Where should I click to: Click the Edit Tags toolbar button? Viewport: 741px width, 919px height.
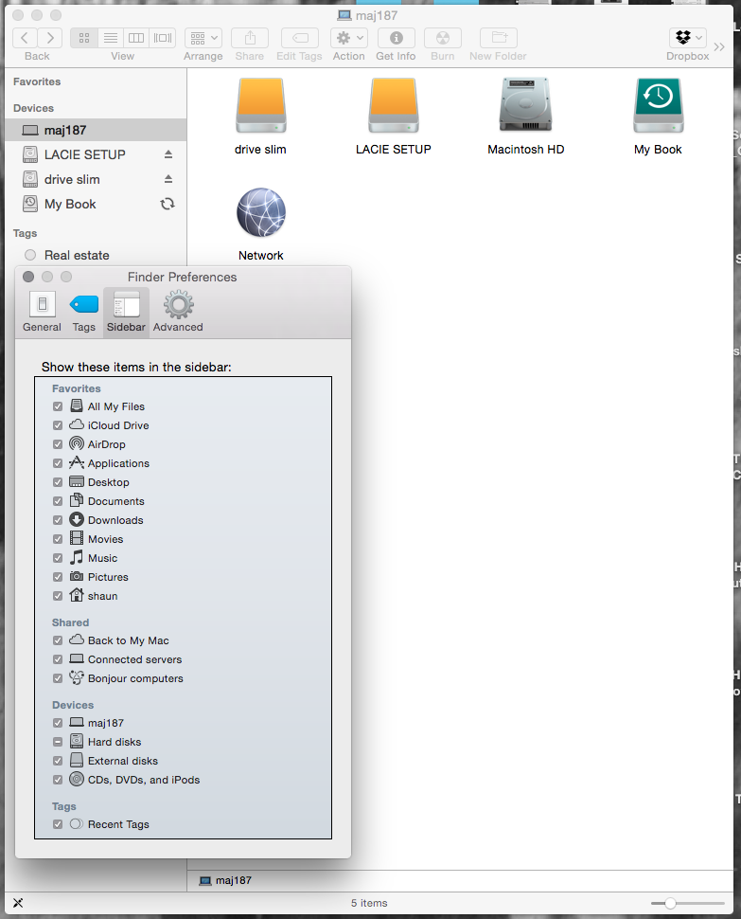[x=300, y=38]
